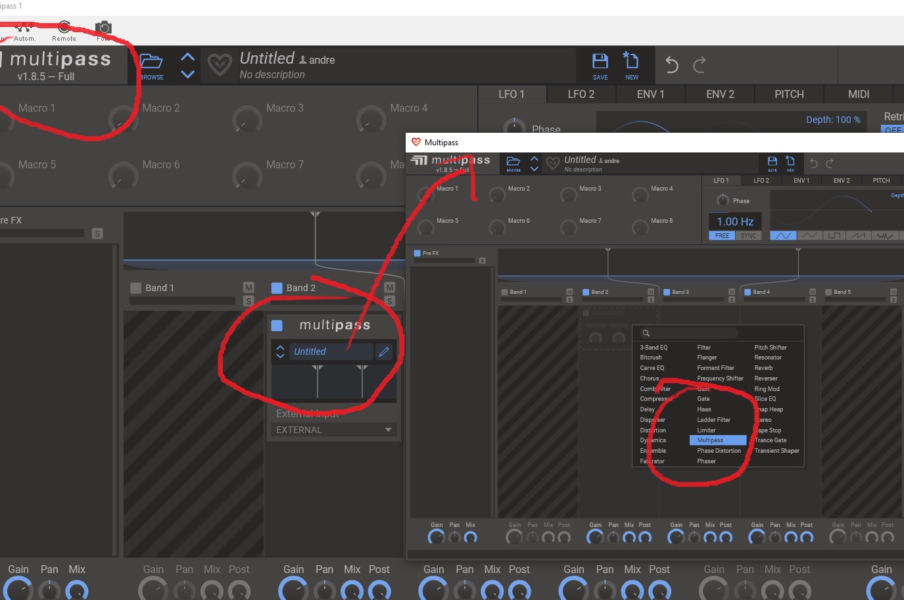Solo Band 2 with S button, large window
904x600 pixels.
[x=390, y=301]
